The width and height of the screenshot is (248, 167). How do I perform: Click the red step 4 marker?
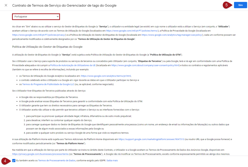[x=5, y=161]
